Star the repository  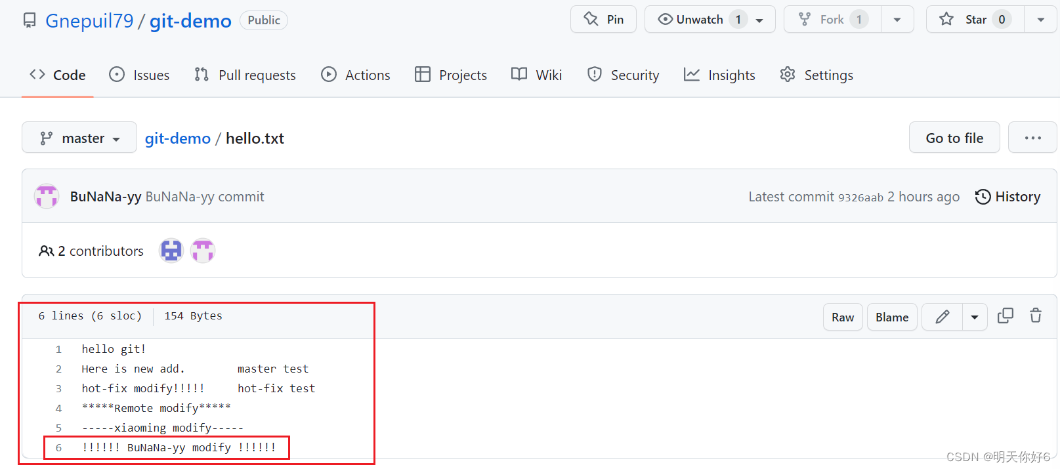click(x=975, y=20)
